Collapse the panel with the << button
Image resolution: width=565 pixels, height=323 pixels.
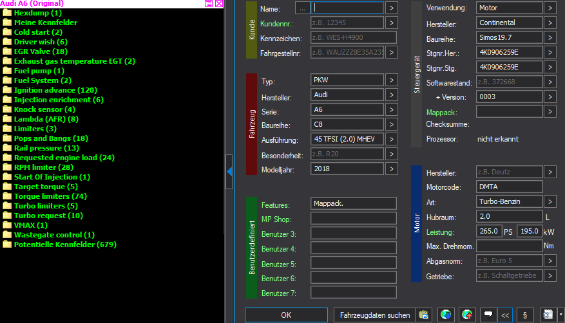click(505, 315)
